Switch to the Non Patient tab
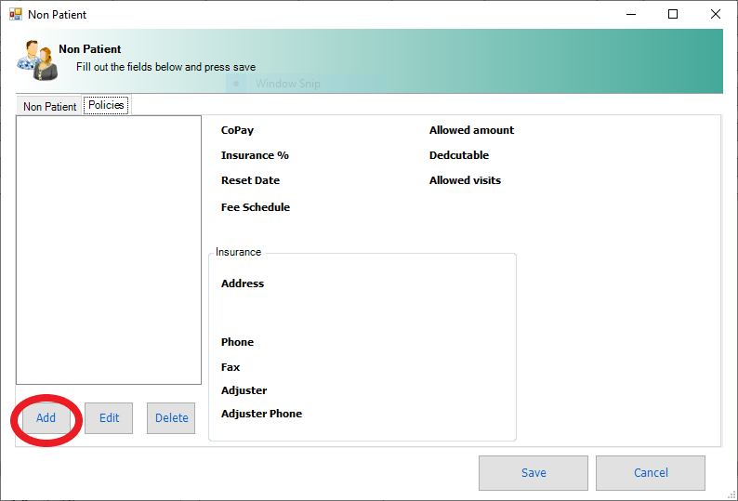The height and width of the screenshot is (501, 738). pyautogui.click(x=50, y=107)
